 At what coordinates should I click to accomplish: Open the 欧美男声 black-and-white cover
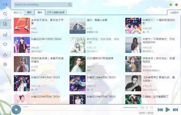(x=133, y=83)
